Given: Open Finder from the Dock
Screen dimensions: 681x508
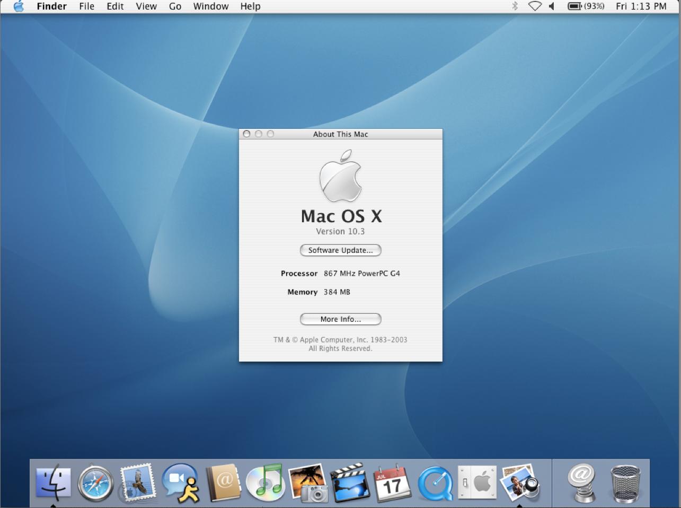Looking at the screenshot, I should 53,481.
